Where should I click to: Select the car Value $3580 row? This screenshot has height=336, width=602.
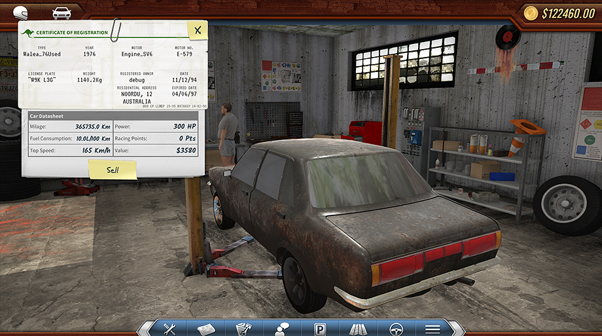pyautogui.click(x=156, y=150)
